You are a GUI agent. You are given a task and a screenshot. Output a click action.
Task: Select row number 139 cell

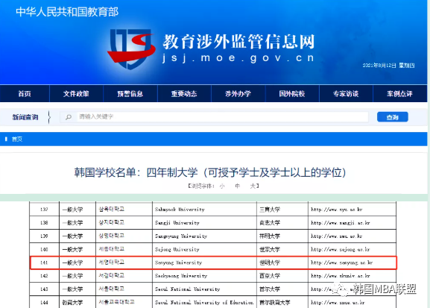pos(44,236)
